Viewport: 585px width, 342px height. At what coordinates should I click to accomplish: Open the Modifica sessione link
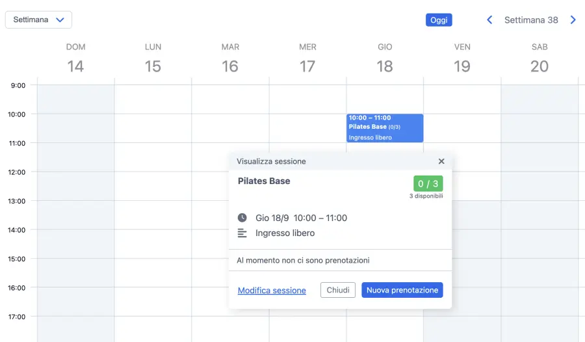(x=272, y=291)
